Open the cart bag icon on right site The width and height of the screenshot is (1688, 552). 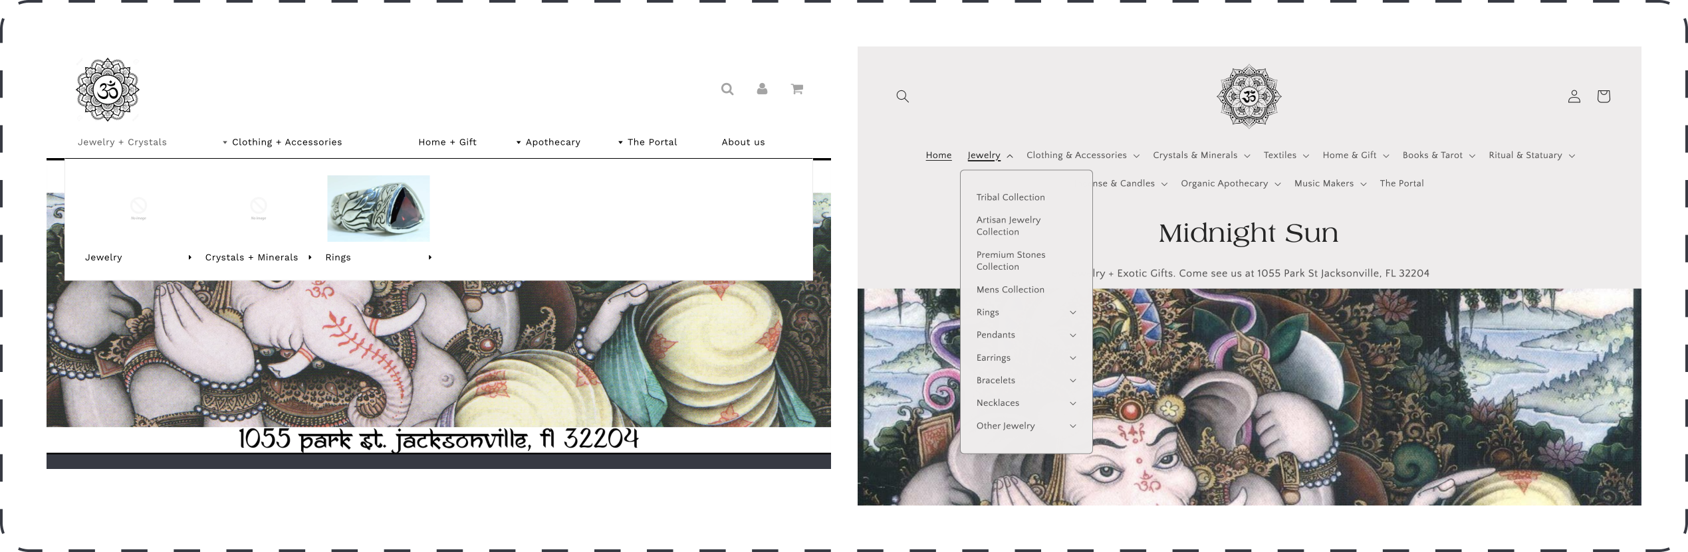click(1604, 96)
